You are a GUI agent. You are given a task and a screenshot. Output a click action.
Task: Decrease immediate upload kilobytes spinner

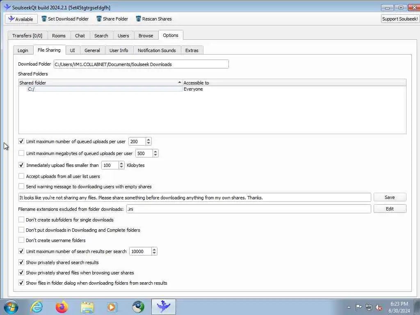point(121,167)
